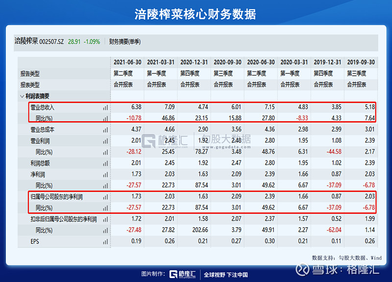Click the 营业利润 row label
Screen dimensions: 392x282
click(x=40, y=141)
